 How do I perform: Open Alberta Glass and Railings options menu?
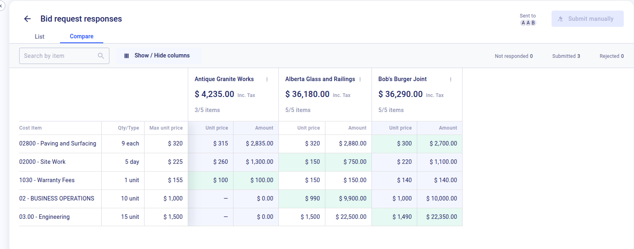360,79
